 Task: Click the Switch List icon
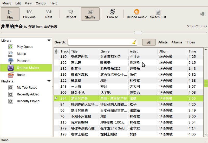coord(158,12)
